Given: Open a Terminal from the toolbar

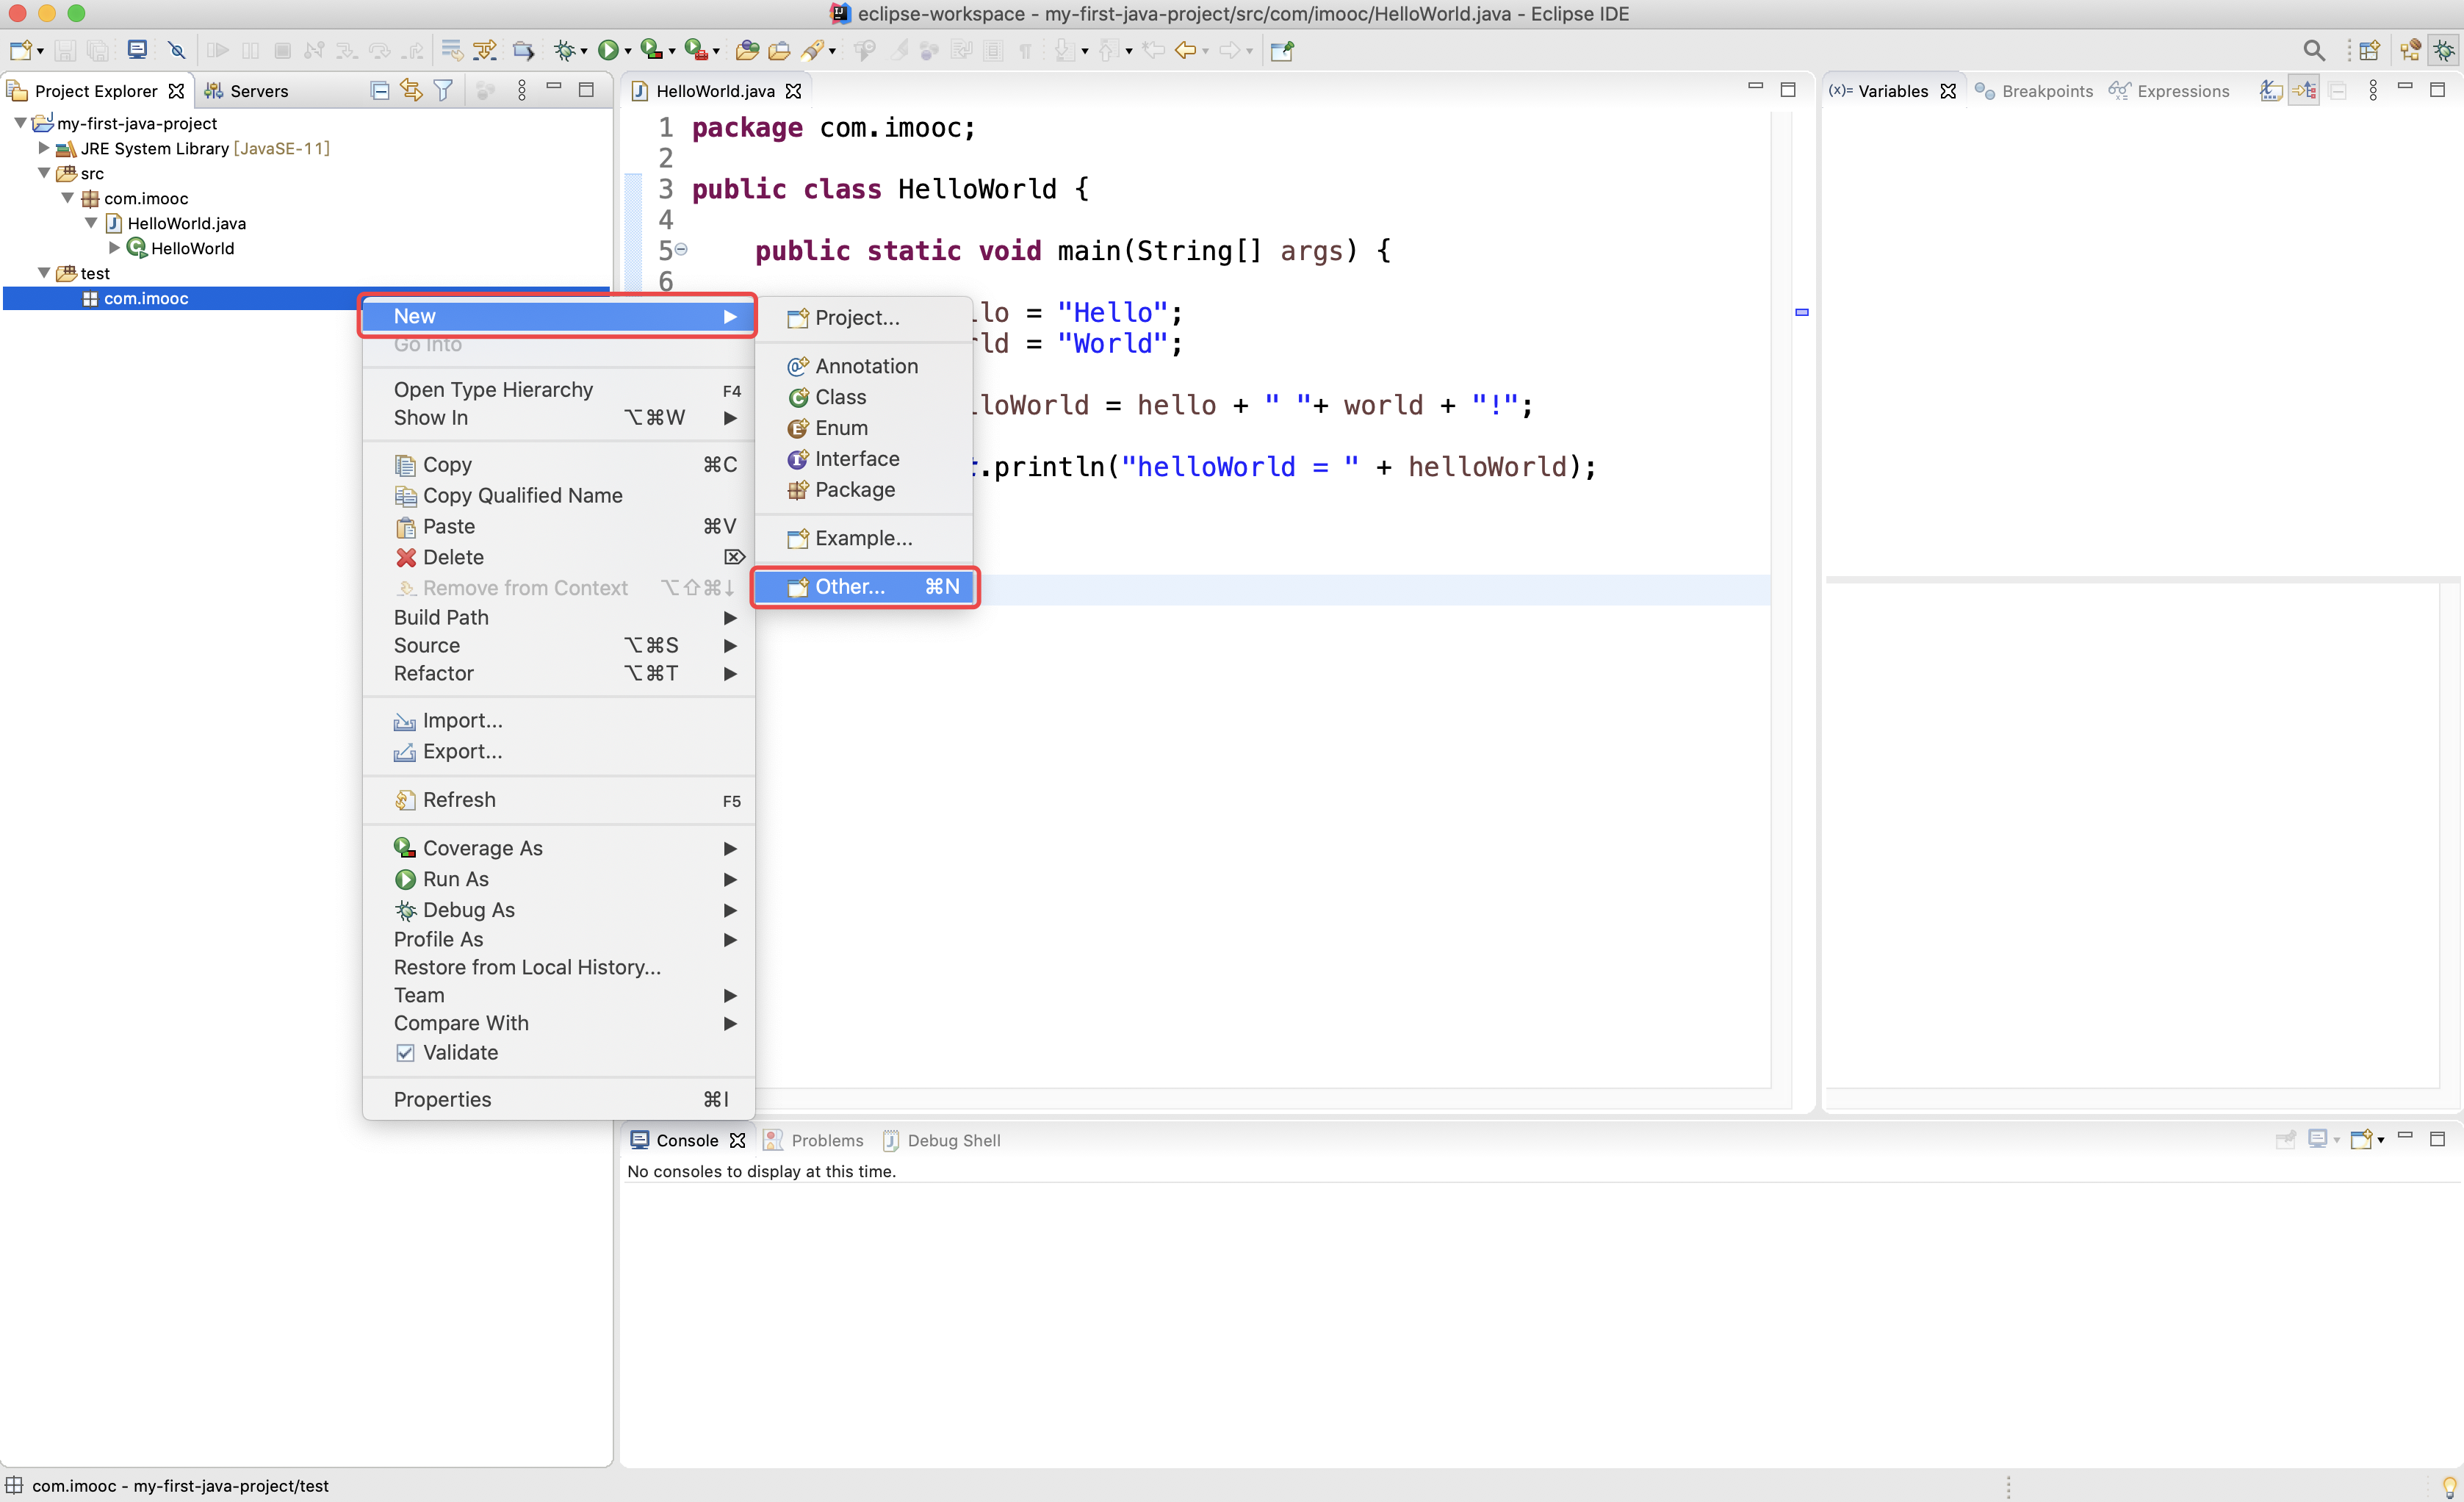Looking at the screenshot, I should 137,50.
